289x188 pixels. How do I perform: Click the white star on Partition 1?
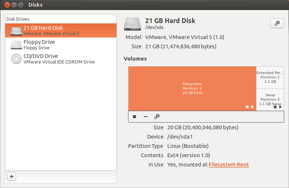(247, 107)
